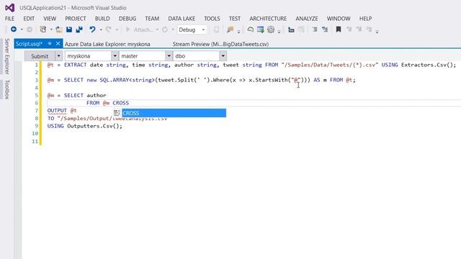Open the Undo history dropdown arrow

pyautogui.click(x=101, y=29)
